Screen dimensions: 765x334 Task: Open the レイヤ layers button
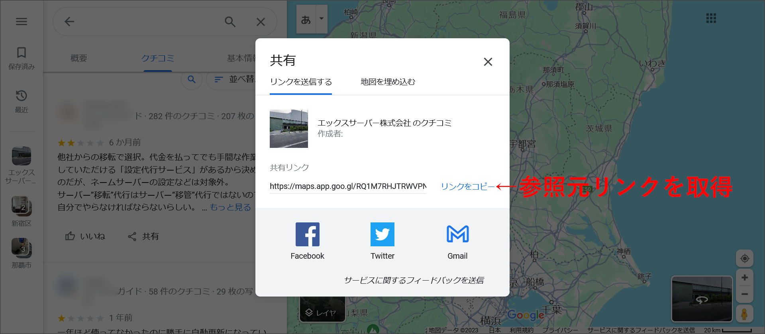tap(322, 309)
